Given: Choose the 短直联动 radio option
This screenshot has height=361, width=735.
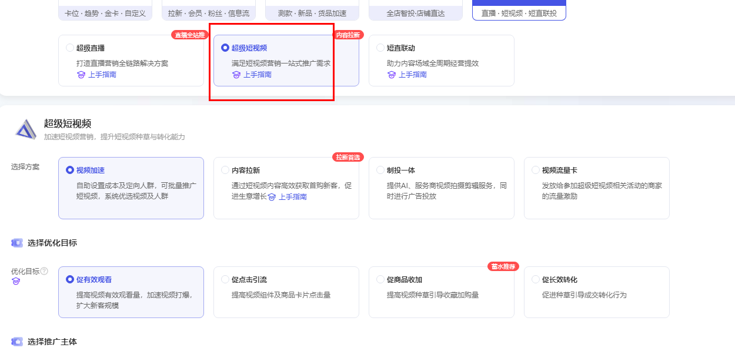Looking at the screenshot, I should [381, 48].
